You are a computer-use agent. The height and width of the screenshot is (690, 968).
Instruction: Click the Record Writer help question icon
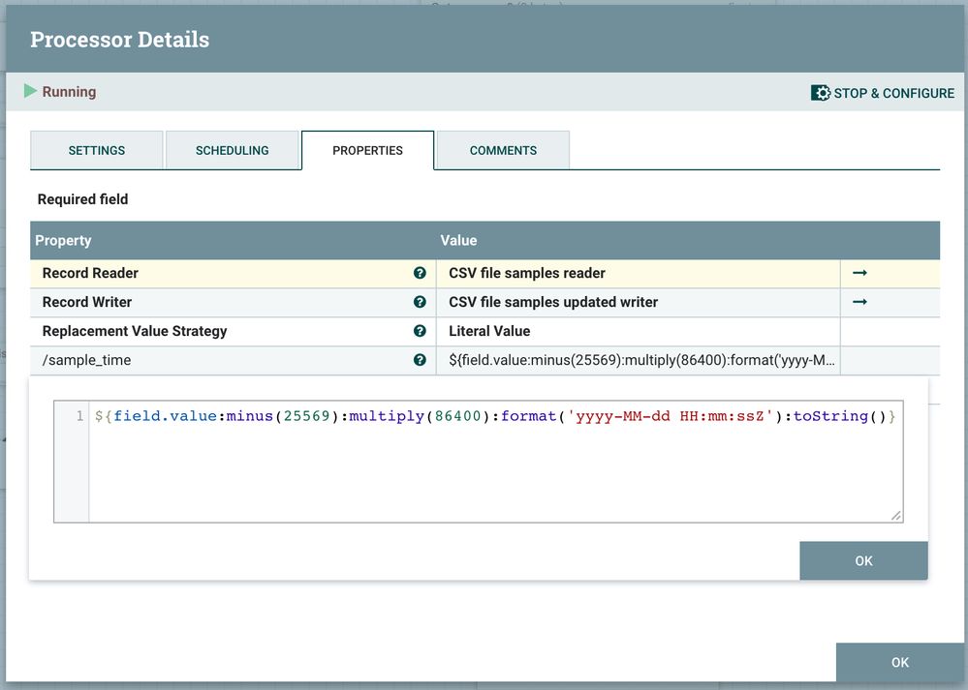[x=420, y=302]
